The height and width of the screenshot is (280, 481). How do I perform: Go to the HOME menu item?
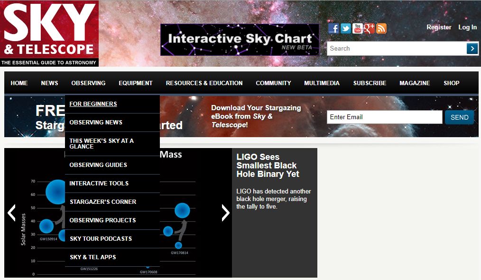(x=19, y=83)
